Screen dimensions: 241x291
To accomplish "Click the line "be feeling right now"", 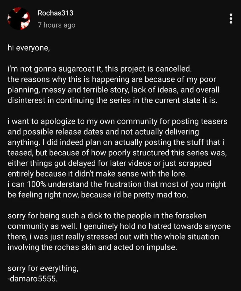I will tap(98, 195).
